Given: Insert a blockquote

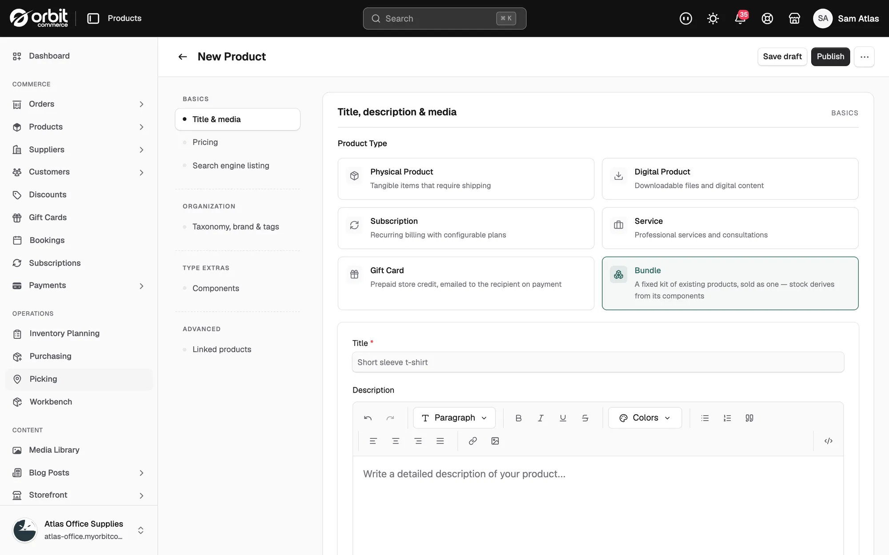Looking at the screenshot, I should coord(749,418).
